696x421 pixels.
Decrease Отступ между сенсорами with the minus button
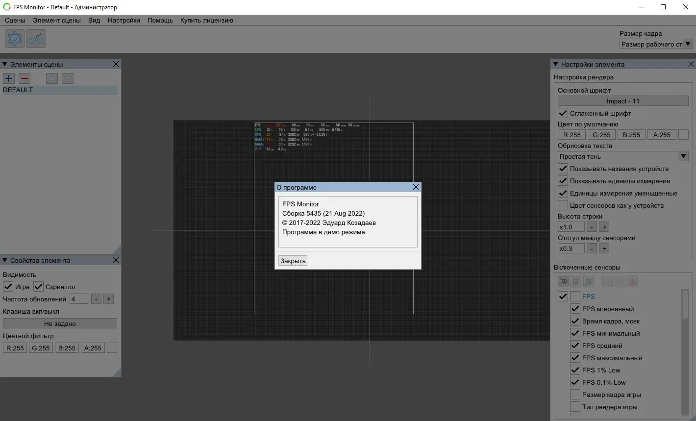592,248
